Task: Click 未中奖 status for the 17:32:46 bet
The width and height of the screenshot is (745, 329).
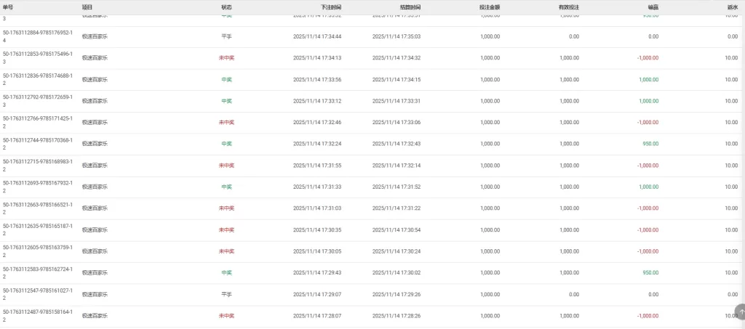Action: [x=227, y=122]
